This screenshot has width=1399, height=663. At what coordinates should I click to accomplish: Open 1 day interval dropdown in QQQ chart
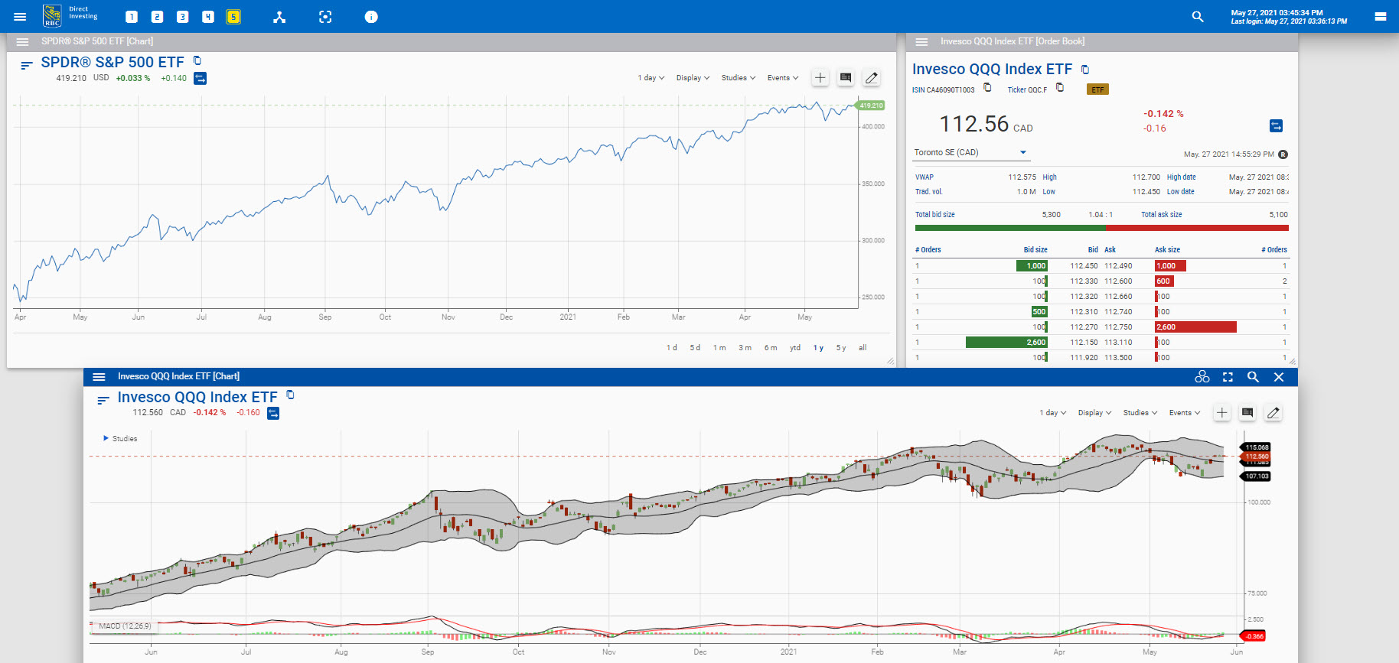(x=1052, y=413)
